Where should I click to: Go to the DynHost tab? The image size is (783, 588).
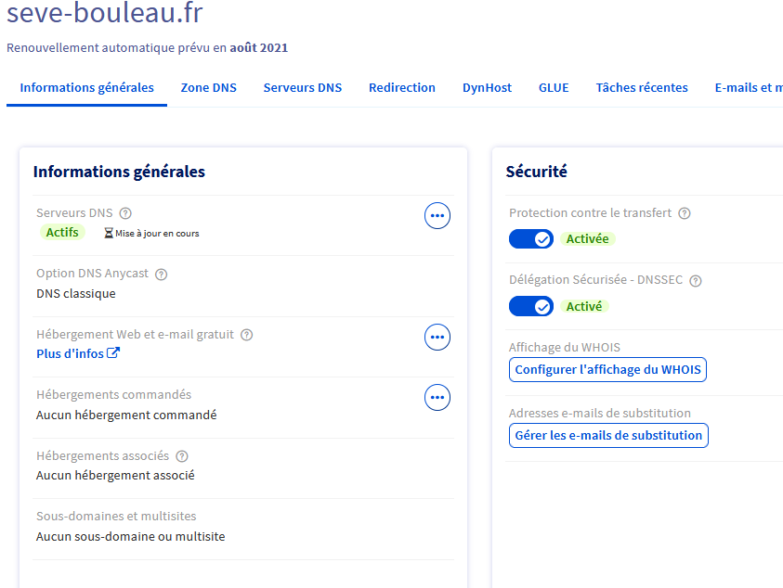tap(487, 88)
